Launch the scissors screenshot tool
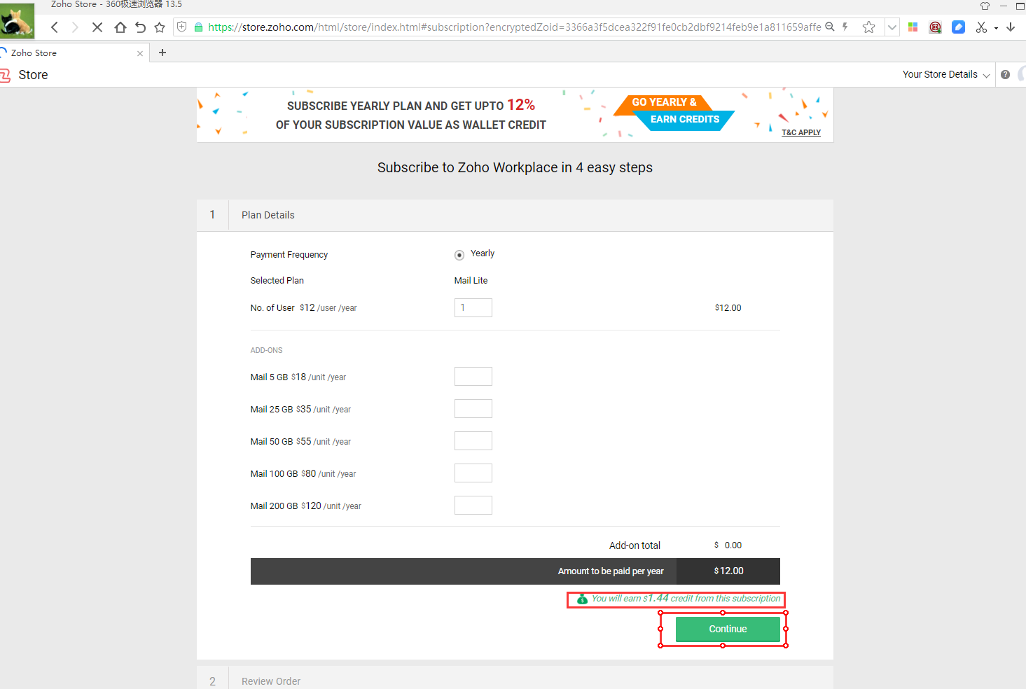Screen dimensions: 1026x689 pyautogui.click(x=981, y=27)
